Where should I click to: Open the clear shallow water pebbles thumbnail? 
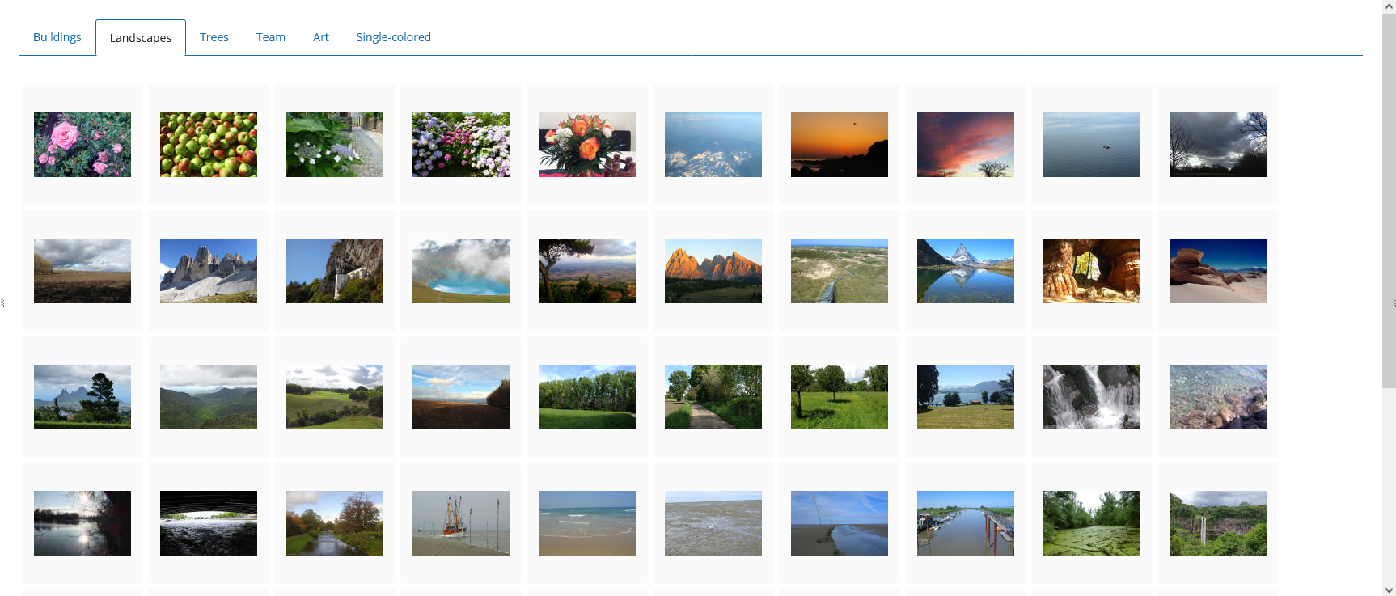point(1218,397)
